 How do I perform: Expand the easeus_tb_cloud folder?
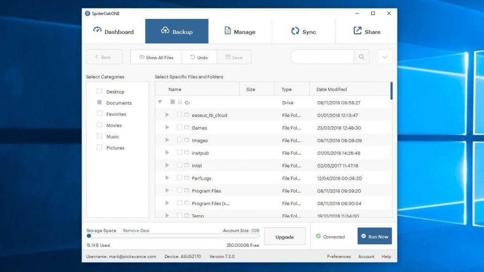click(x=167, y=115)
